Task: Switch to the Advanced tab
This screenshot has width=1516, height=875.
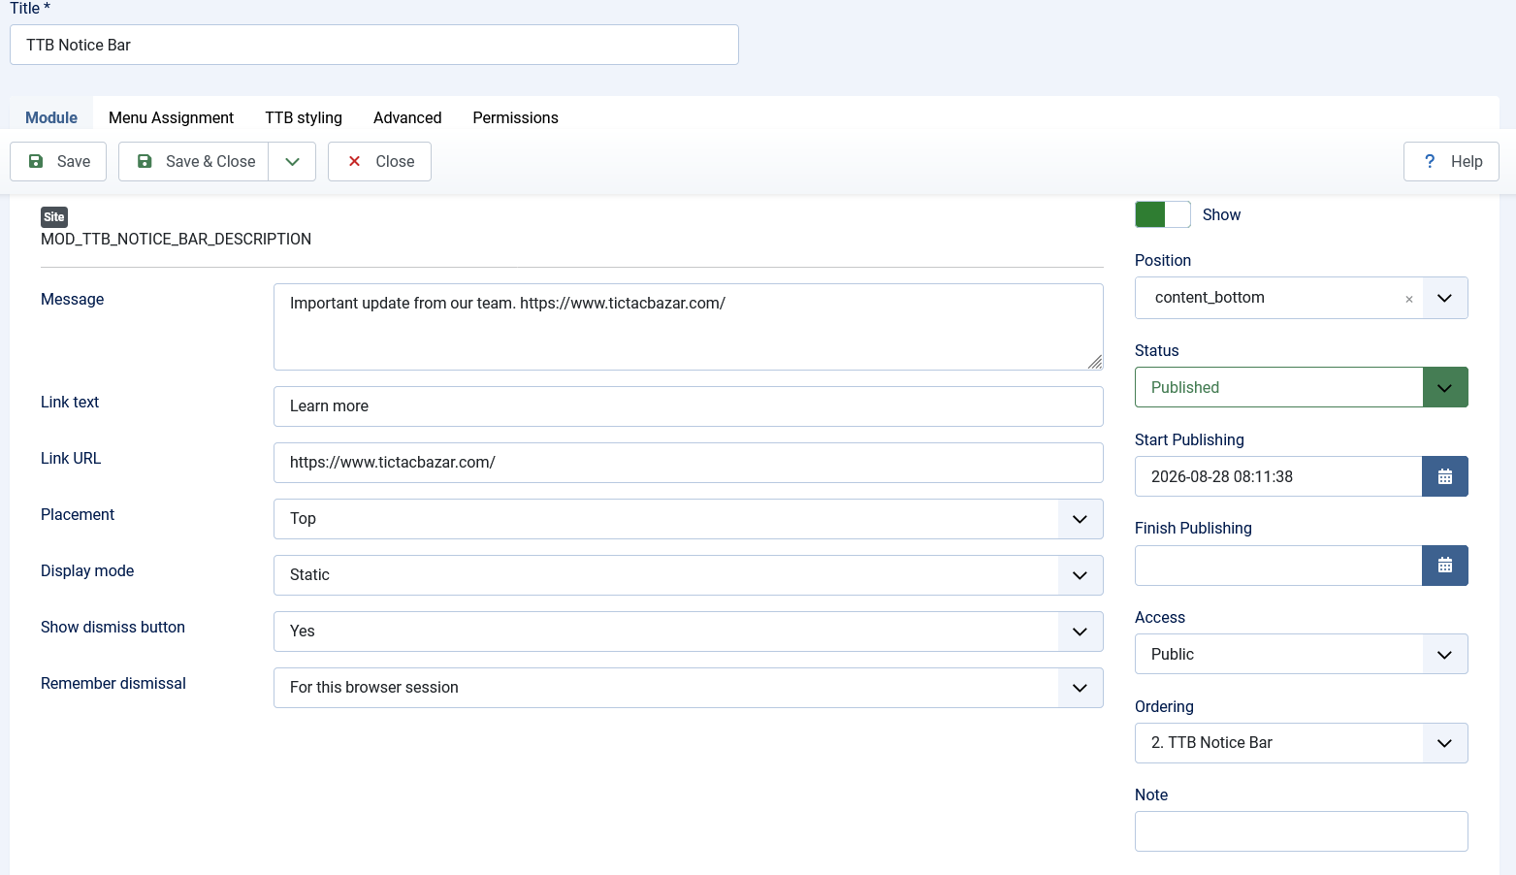Action: coord(407,117)
